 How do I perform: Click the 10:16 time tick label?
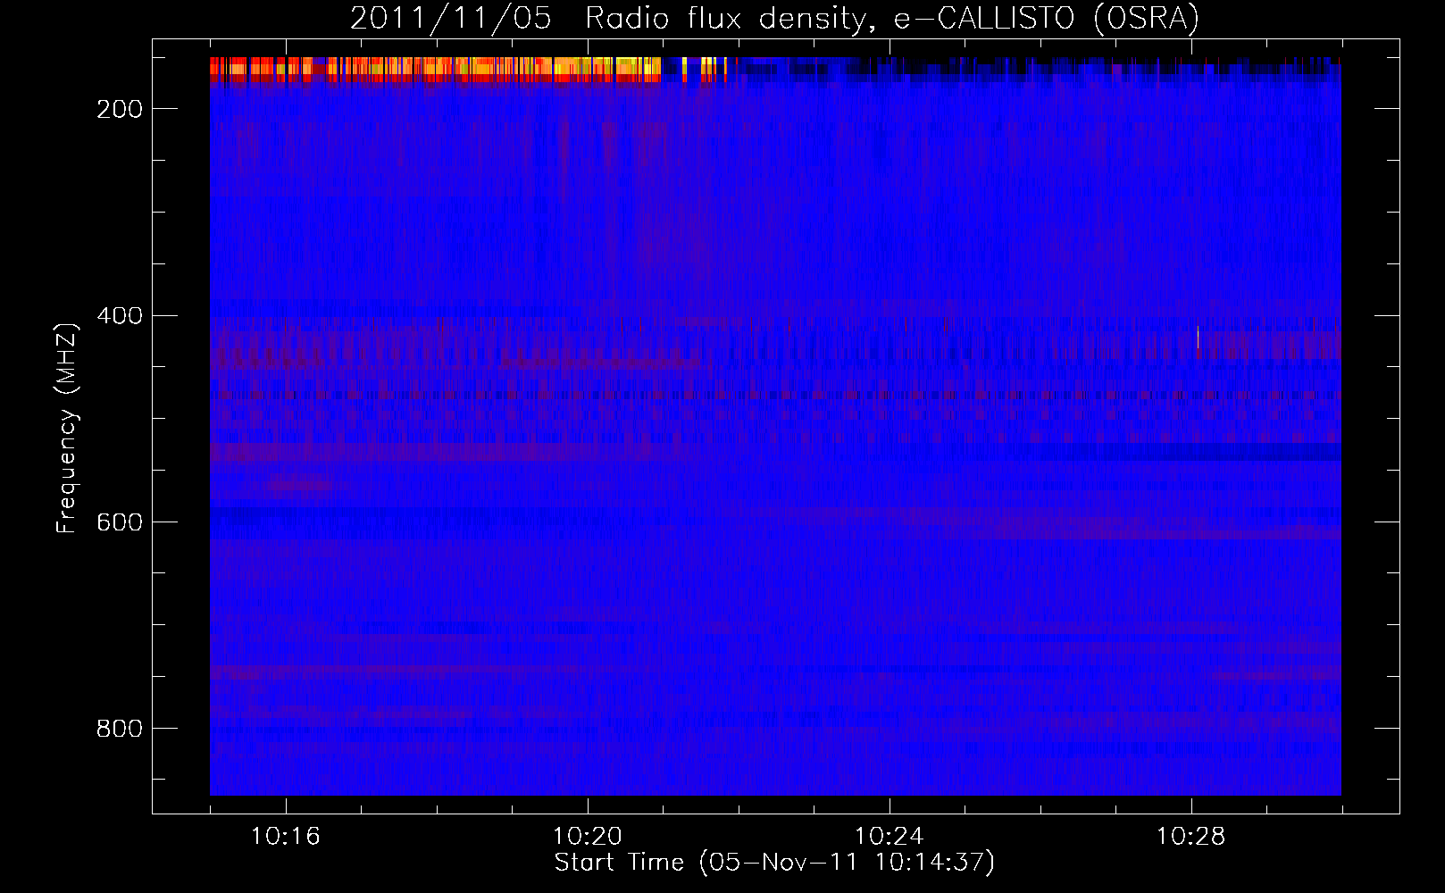[286, 837]
